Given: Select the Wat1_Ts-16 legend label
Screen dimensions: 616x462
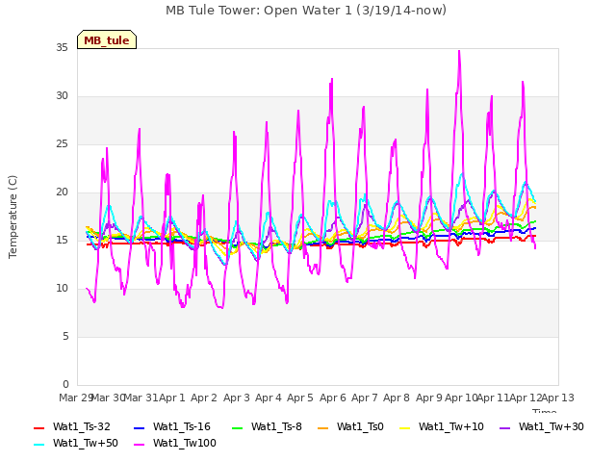Looking at the screenshot, I should pos(182,426).
